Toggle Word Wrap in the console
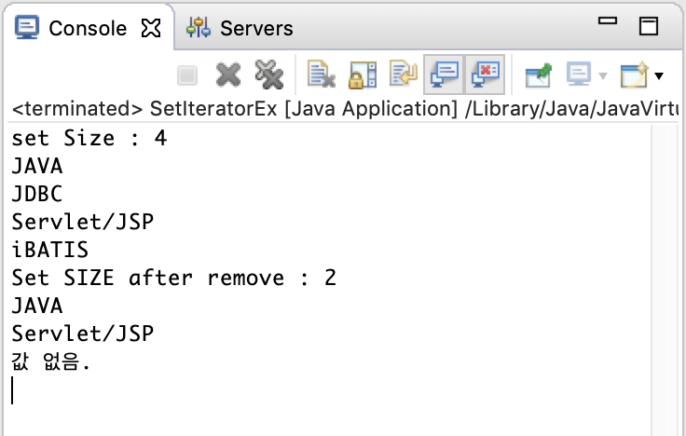686x436 pixels. click(403, 74)
